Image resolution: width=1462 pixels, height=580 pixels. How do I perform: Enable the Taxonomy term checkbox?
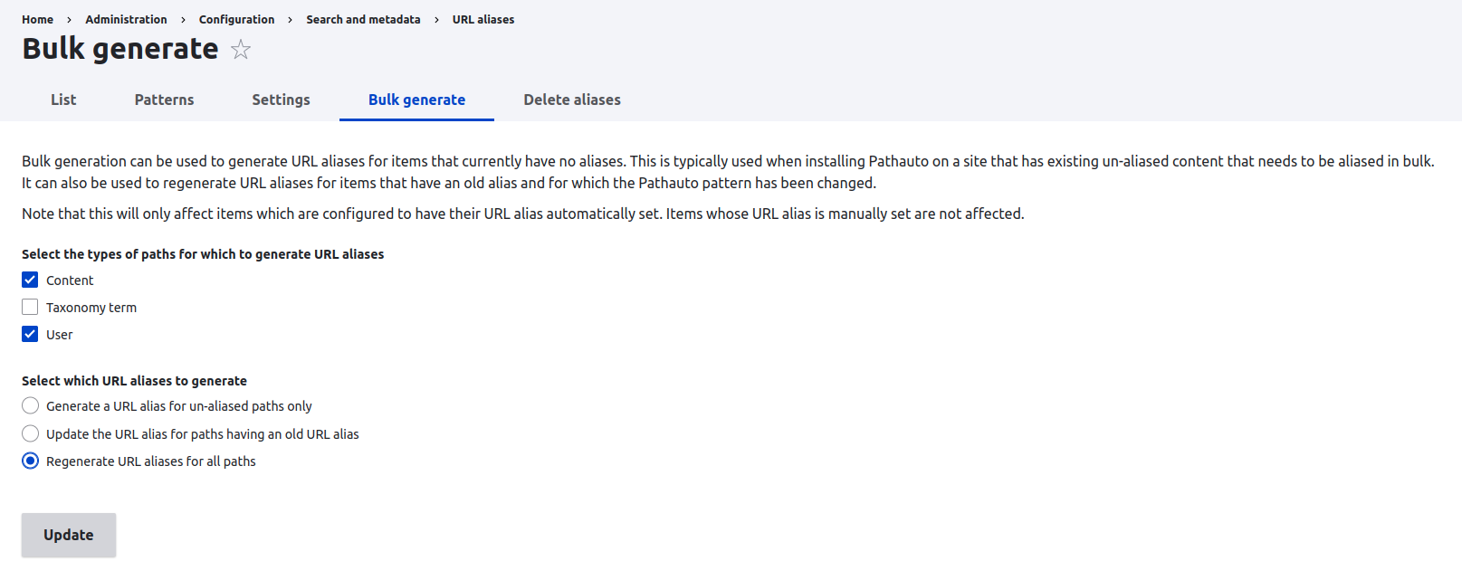coord(29,307)
